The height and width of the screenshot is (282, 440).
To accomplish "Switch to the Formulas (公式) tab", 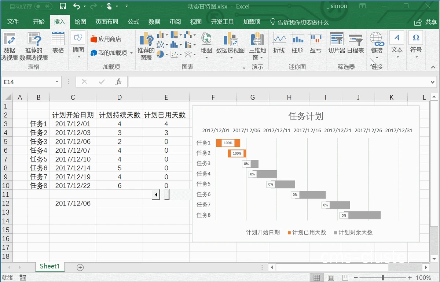I will [x=133, y=22].
